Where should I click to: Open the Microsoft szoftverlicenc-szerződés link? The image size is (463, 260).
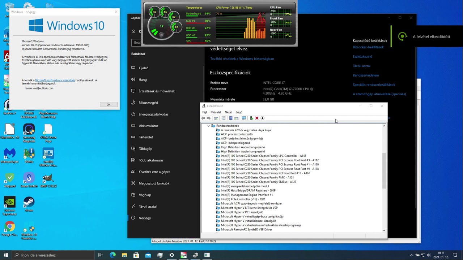[55, 80]
